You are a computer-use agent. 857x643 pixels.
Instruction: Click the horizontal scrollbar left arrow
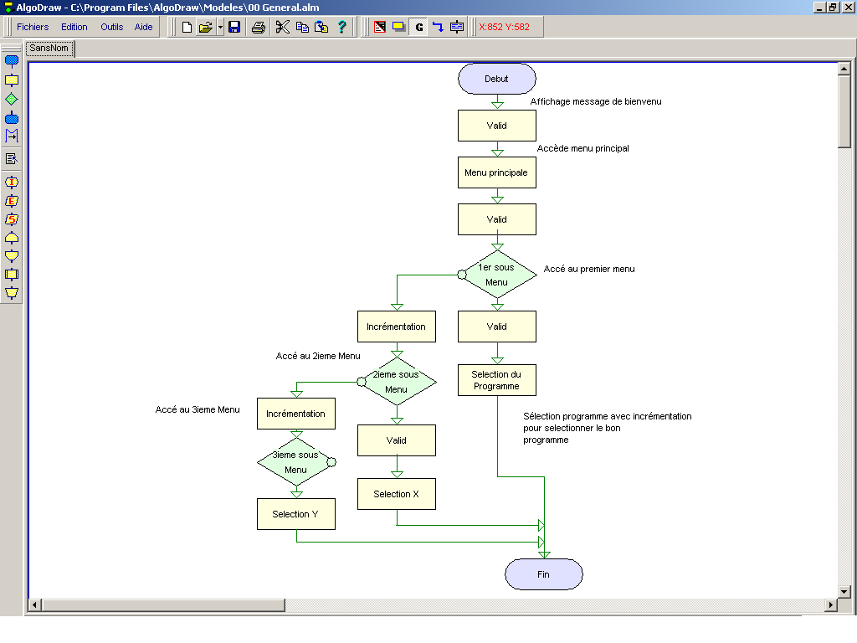click(x=35, y=604)
